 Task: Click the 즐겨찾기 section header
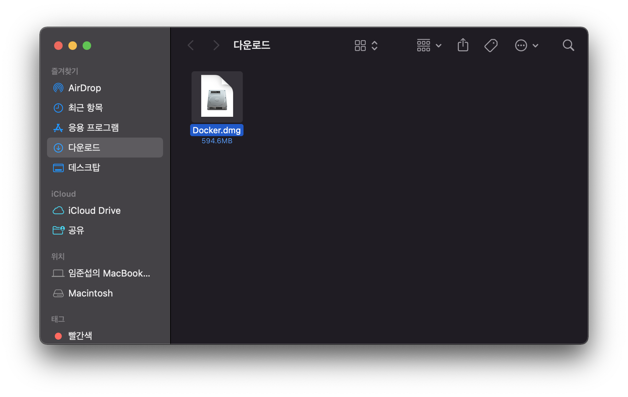64,71
